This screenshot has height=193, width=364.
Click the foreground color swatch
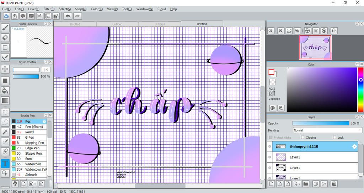tap(271, 72)
